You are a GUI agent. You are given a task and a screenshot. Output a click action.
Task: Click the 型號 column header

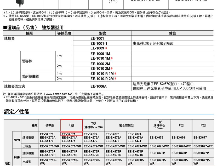(x=102, y=33)
